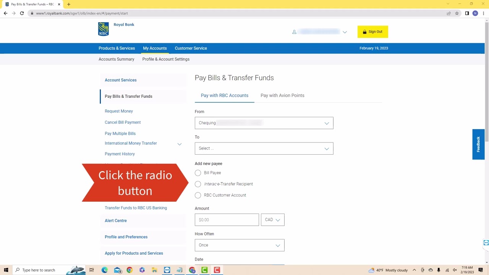Open Transfer Funds to RBC US Banking
Image resolution: width=489 pixels, height=275 pixels.
coord(136,208)
